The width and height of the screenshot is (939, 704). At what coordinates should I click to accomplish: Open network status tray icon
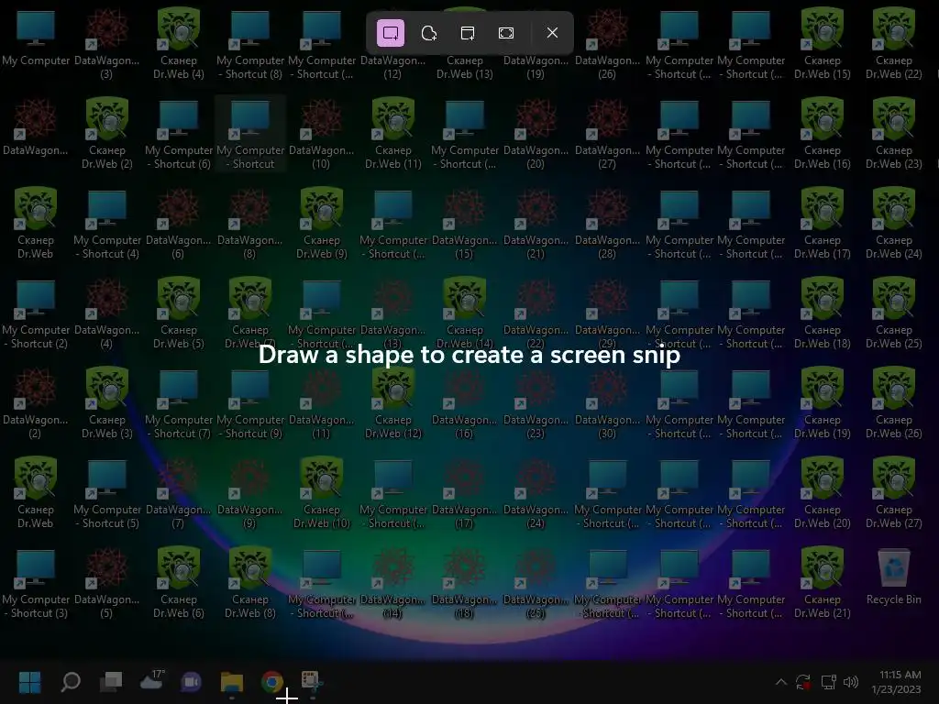829,682
